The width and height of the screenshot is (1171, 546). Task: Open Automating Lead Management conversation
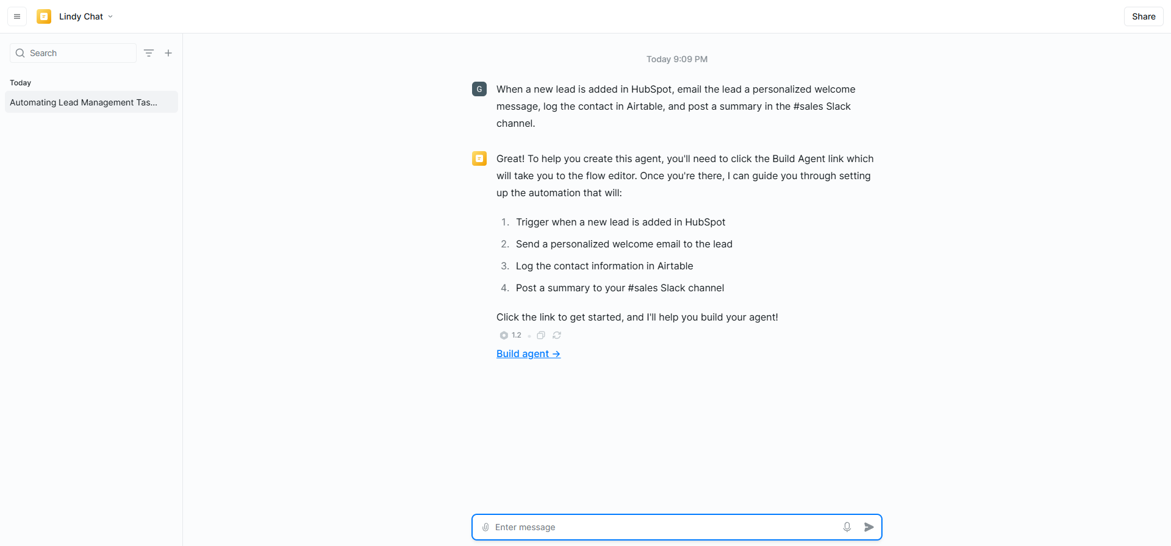[x=84, y=102]
